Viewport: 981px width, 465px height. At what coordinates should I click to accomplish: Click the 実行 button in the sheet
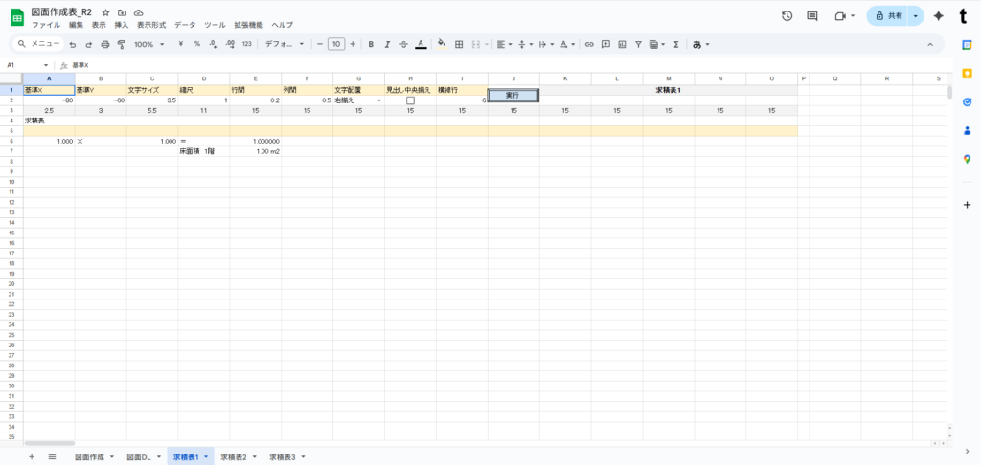tap(513, 95)
